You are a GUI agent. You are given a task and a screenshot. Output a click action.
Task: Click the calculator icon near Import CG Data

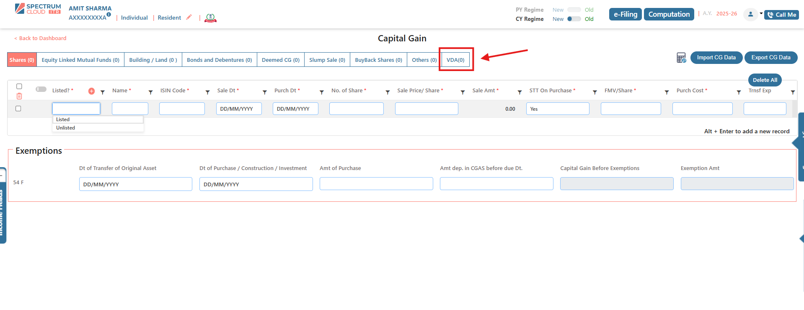[x=681, y=58]
